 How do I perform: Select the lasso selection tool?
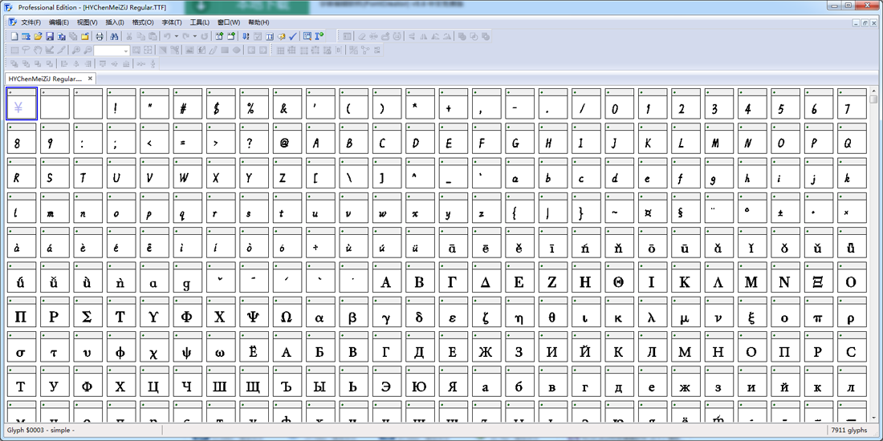(26, 50)
